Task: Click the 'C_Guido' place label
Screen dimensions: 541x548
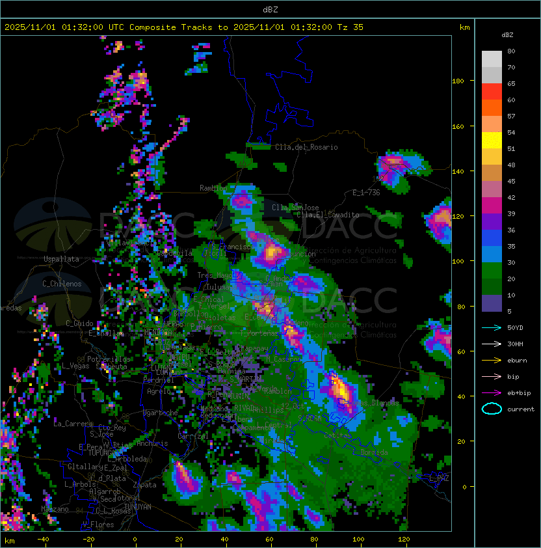Action: tap(79, 323)
